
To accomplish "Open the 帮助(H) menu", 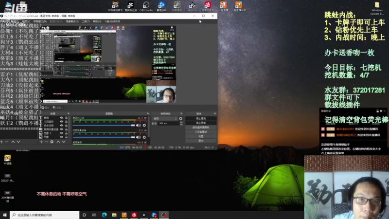I will coord(97,21).
